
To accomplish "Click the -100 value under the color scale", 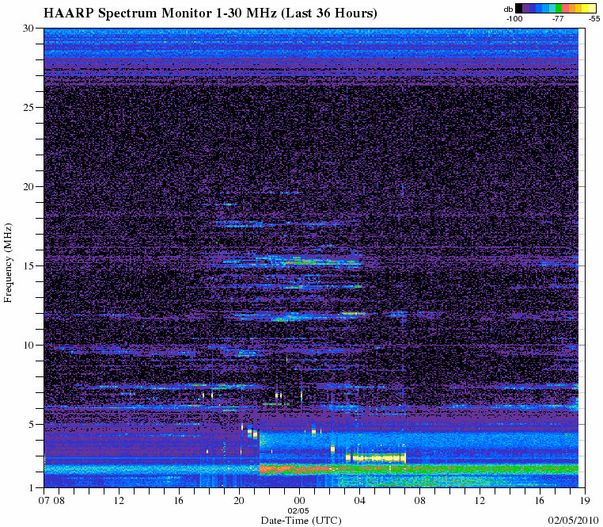I will [x=514, y=19].
